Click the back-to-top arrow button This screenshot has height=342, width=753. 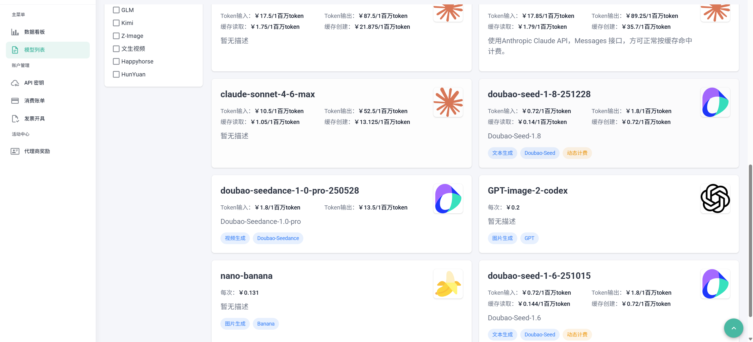click(733, 328)
